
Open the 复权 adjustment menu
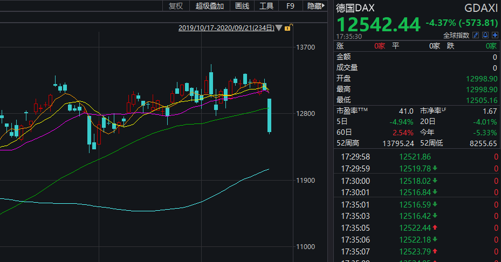(176, 6)
